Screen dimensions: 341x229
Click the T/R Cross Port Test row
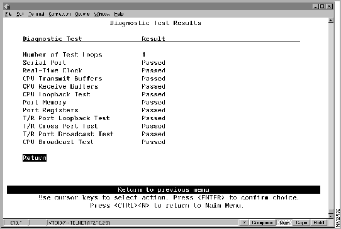coord(94,126)
